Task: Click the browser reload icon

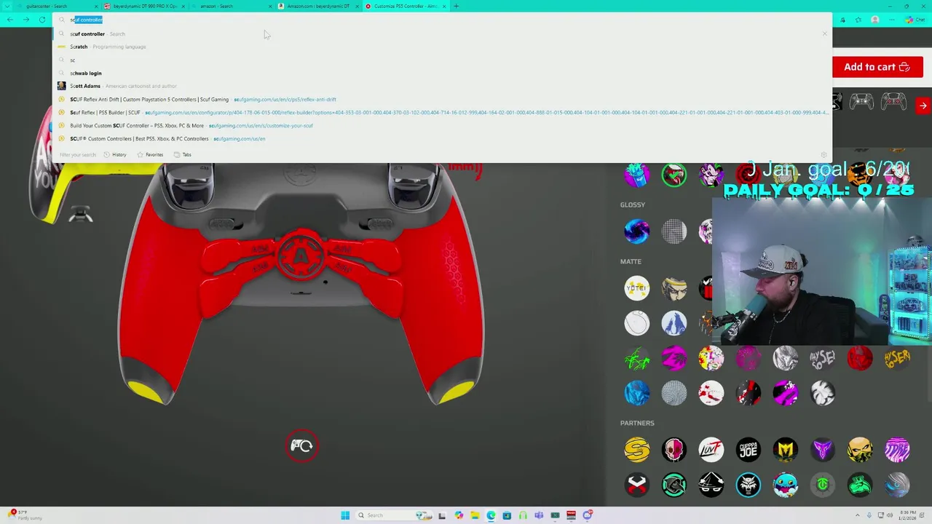Action: [x=42, y=20]
